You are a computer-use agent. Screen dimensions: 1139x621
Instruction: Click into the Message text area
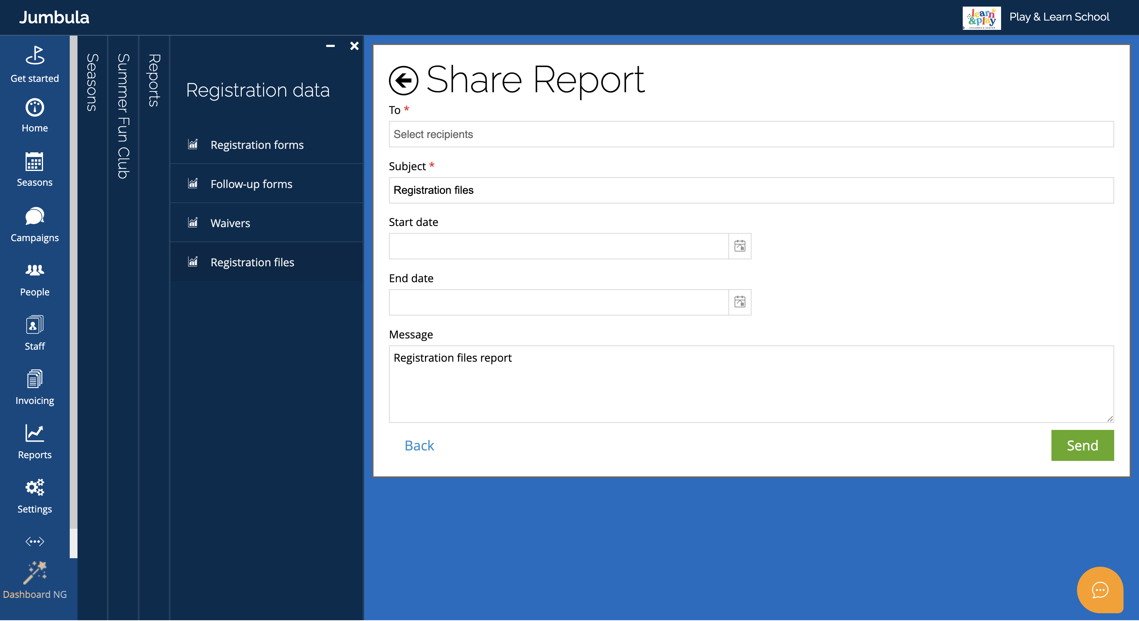751,384
